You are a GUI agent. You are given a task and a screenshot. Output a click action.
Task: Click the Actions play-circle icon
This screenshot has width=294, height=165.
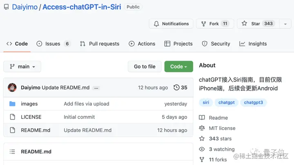131,44
